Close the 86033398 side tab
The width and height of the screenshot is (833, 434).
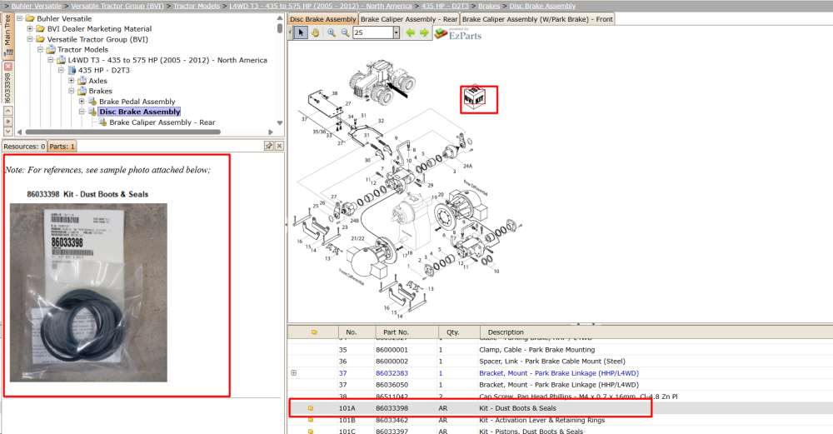[x=7, y=67]
